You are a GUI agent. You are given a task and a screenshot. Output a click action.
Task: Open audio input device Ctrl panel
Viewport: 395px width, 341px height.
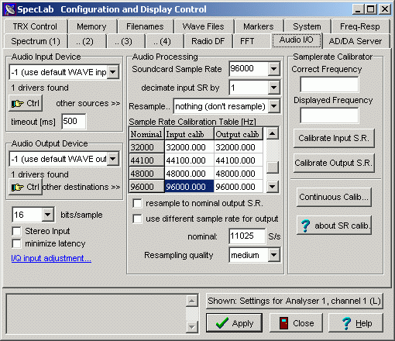click(26, 103)
